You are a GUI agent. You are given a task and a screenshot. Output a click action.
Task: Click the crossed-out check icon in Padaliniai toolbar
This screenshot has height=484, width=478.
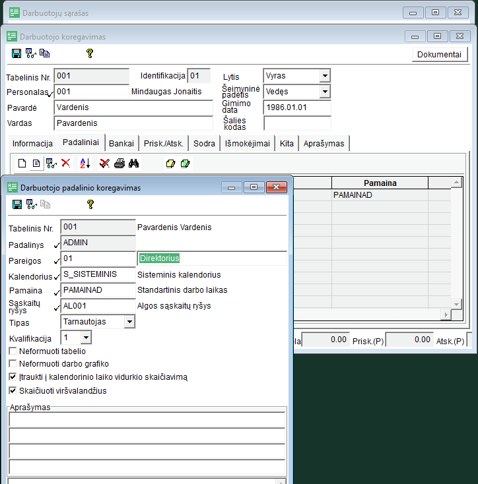[104, 164]
